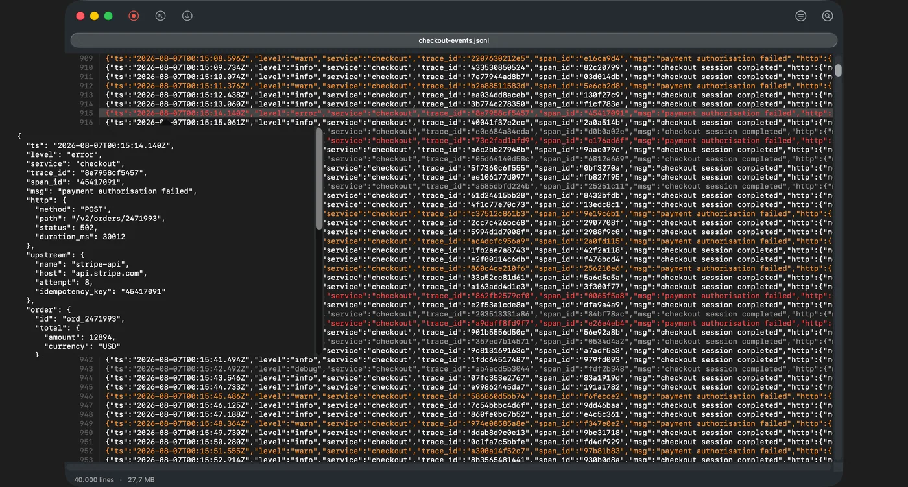Viewport: 908px width, 487px height.
Task: Click "level": "error" in detail panel
Action: coord(63,154)
